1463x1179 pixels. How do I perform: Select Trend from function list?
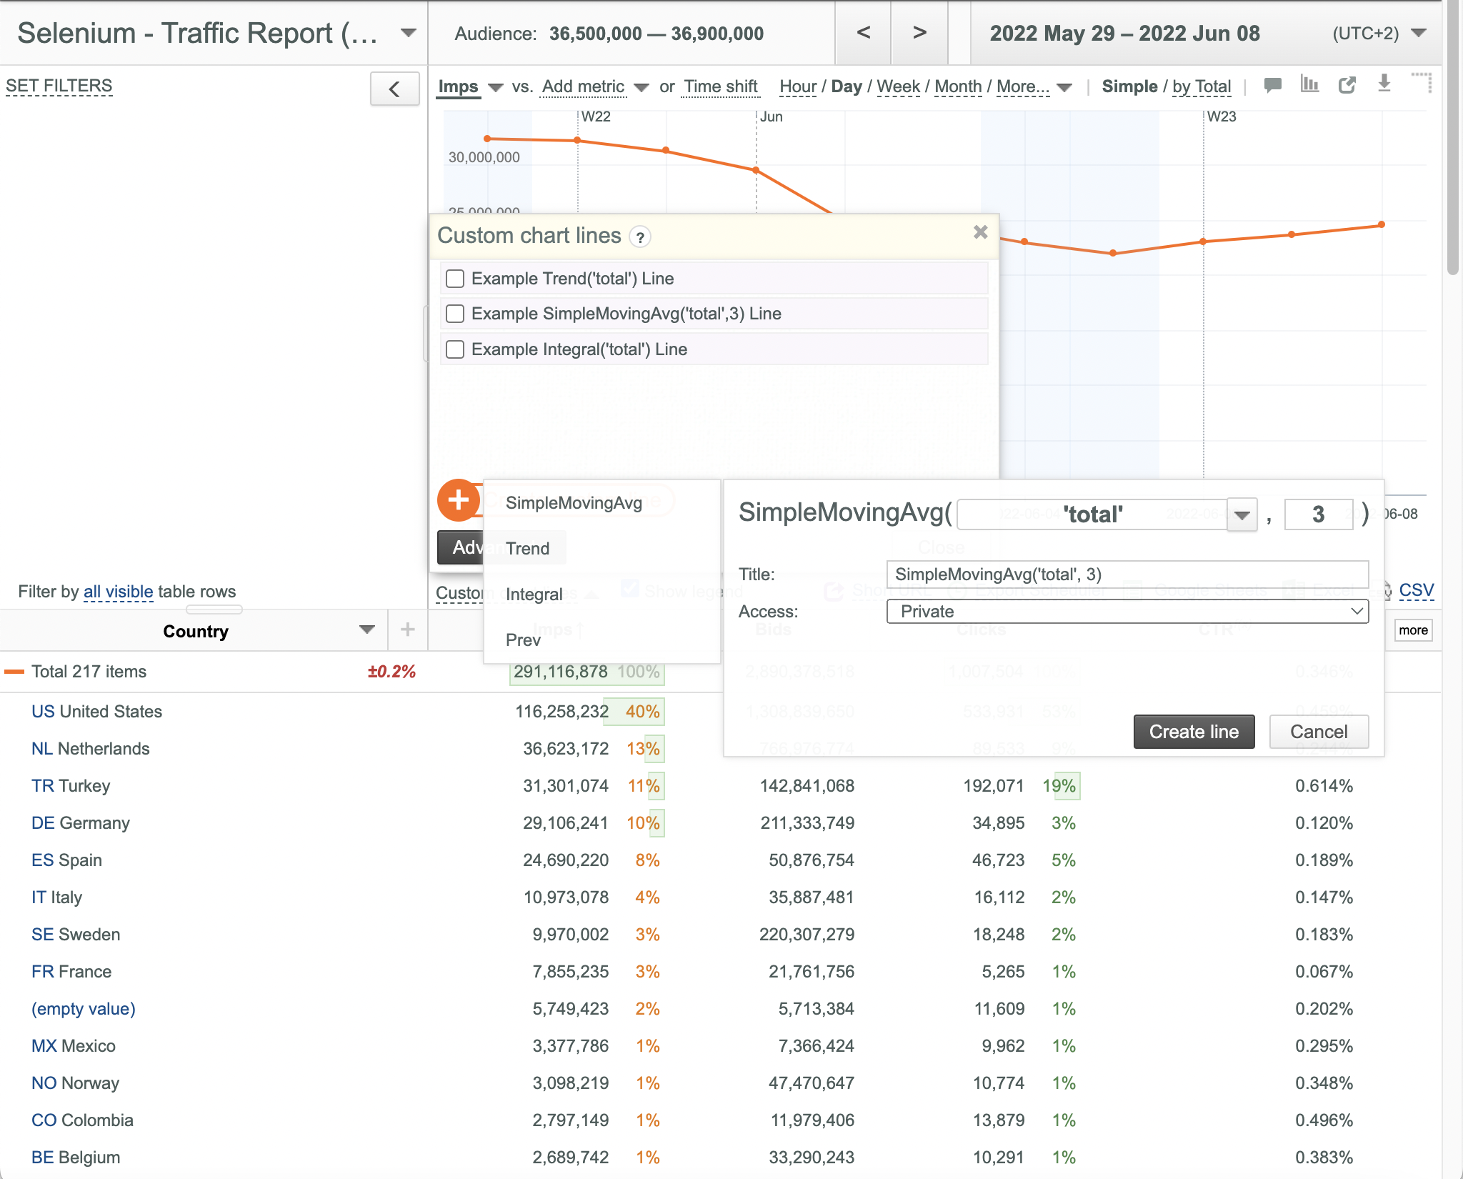coord(527,549)
